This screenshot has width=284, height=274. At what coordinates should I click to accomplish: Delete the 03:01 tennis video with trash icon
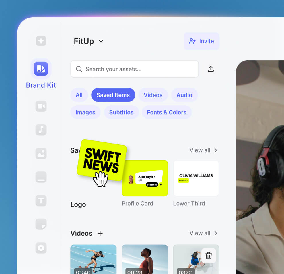tap(209, 256)
